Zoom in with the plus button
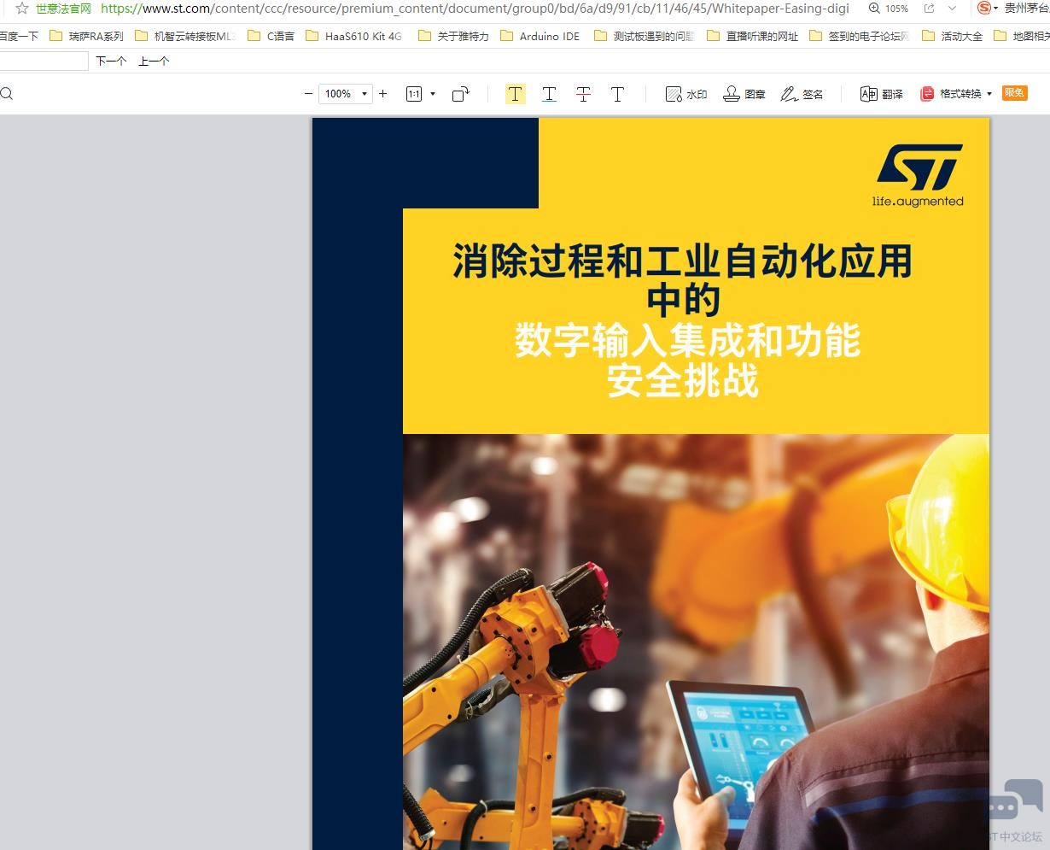Viewport: 1050px width, 850px height. [x=383, y=94]
